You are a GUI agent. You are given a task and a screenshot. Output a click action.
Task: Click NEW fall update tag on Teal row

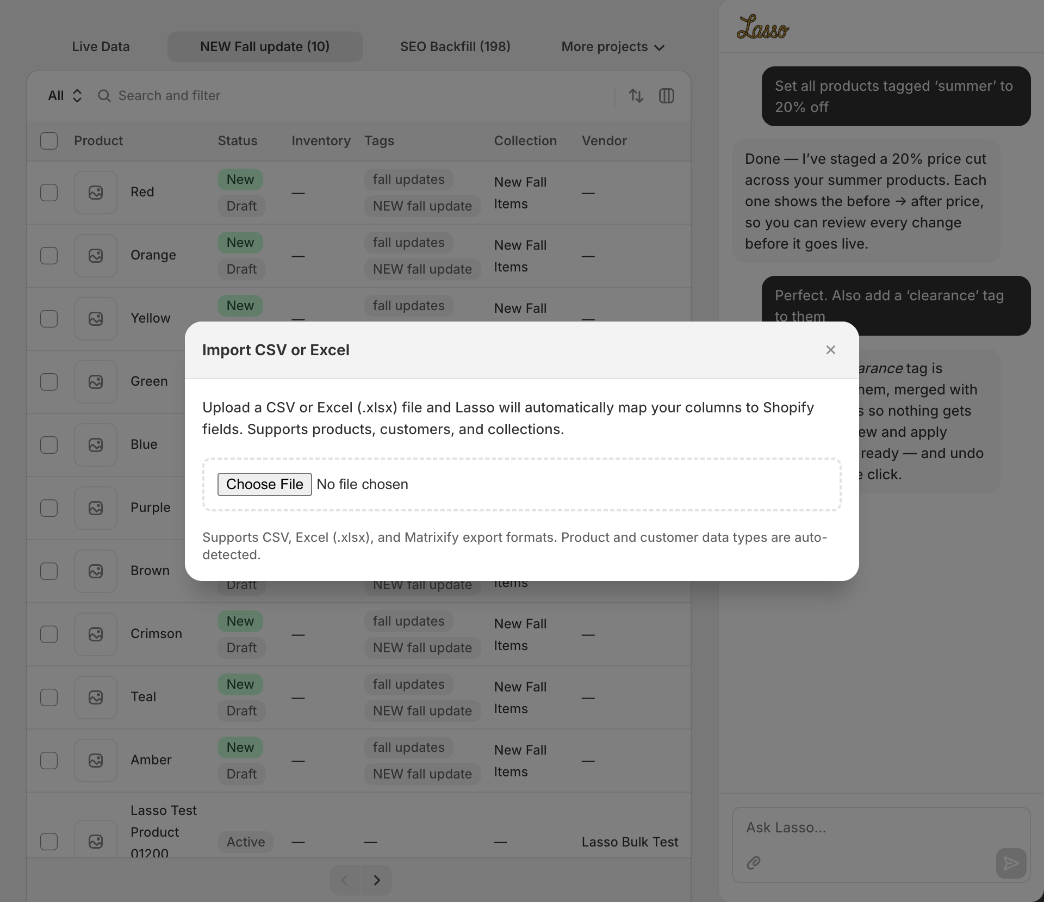[x=422, y=711]
